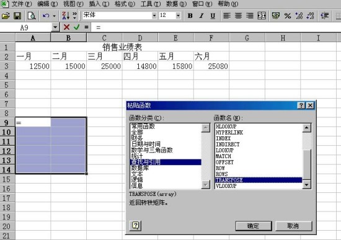The image size is (341, 240).
Task: Select 全部 category
Action: point(137,132)
